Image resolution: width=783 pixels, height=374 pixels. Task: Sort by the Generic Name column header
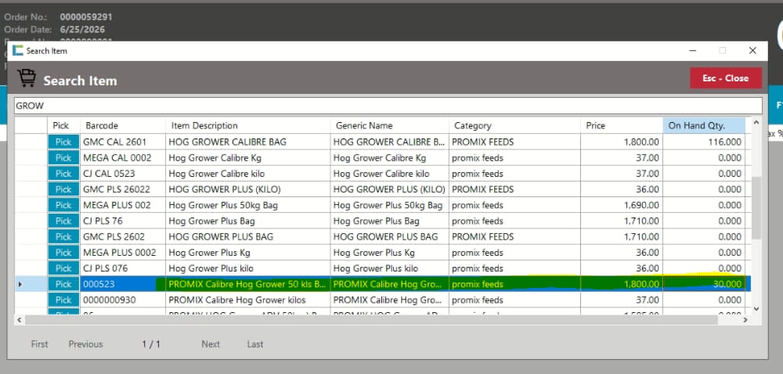(x=389, y=126)
